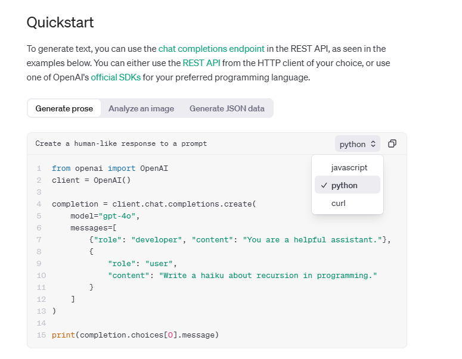
Task: Show the Generate JSON data tab
Action: 227,108
